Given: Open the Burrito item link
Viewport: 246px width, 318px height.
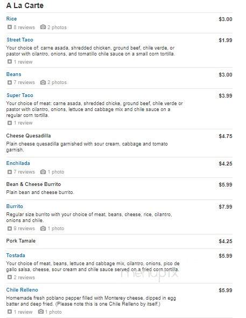Looking at the screenshot, I should pos(15,206).
